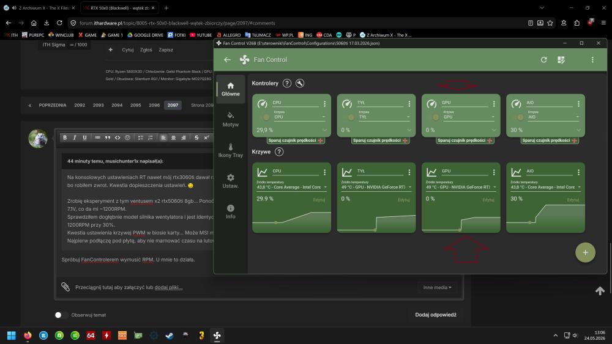Viewport: 612px width, 344px height.
Task: Open the Krzywa dropdown on GPU controller card
Action: click(469, 115)
